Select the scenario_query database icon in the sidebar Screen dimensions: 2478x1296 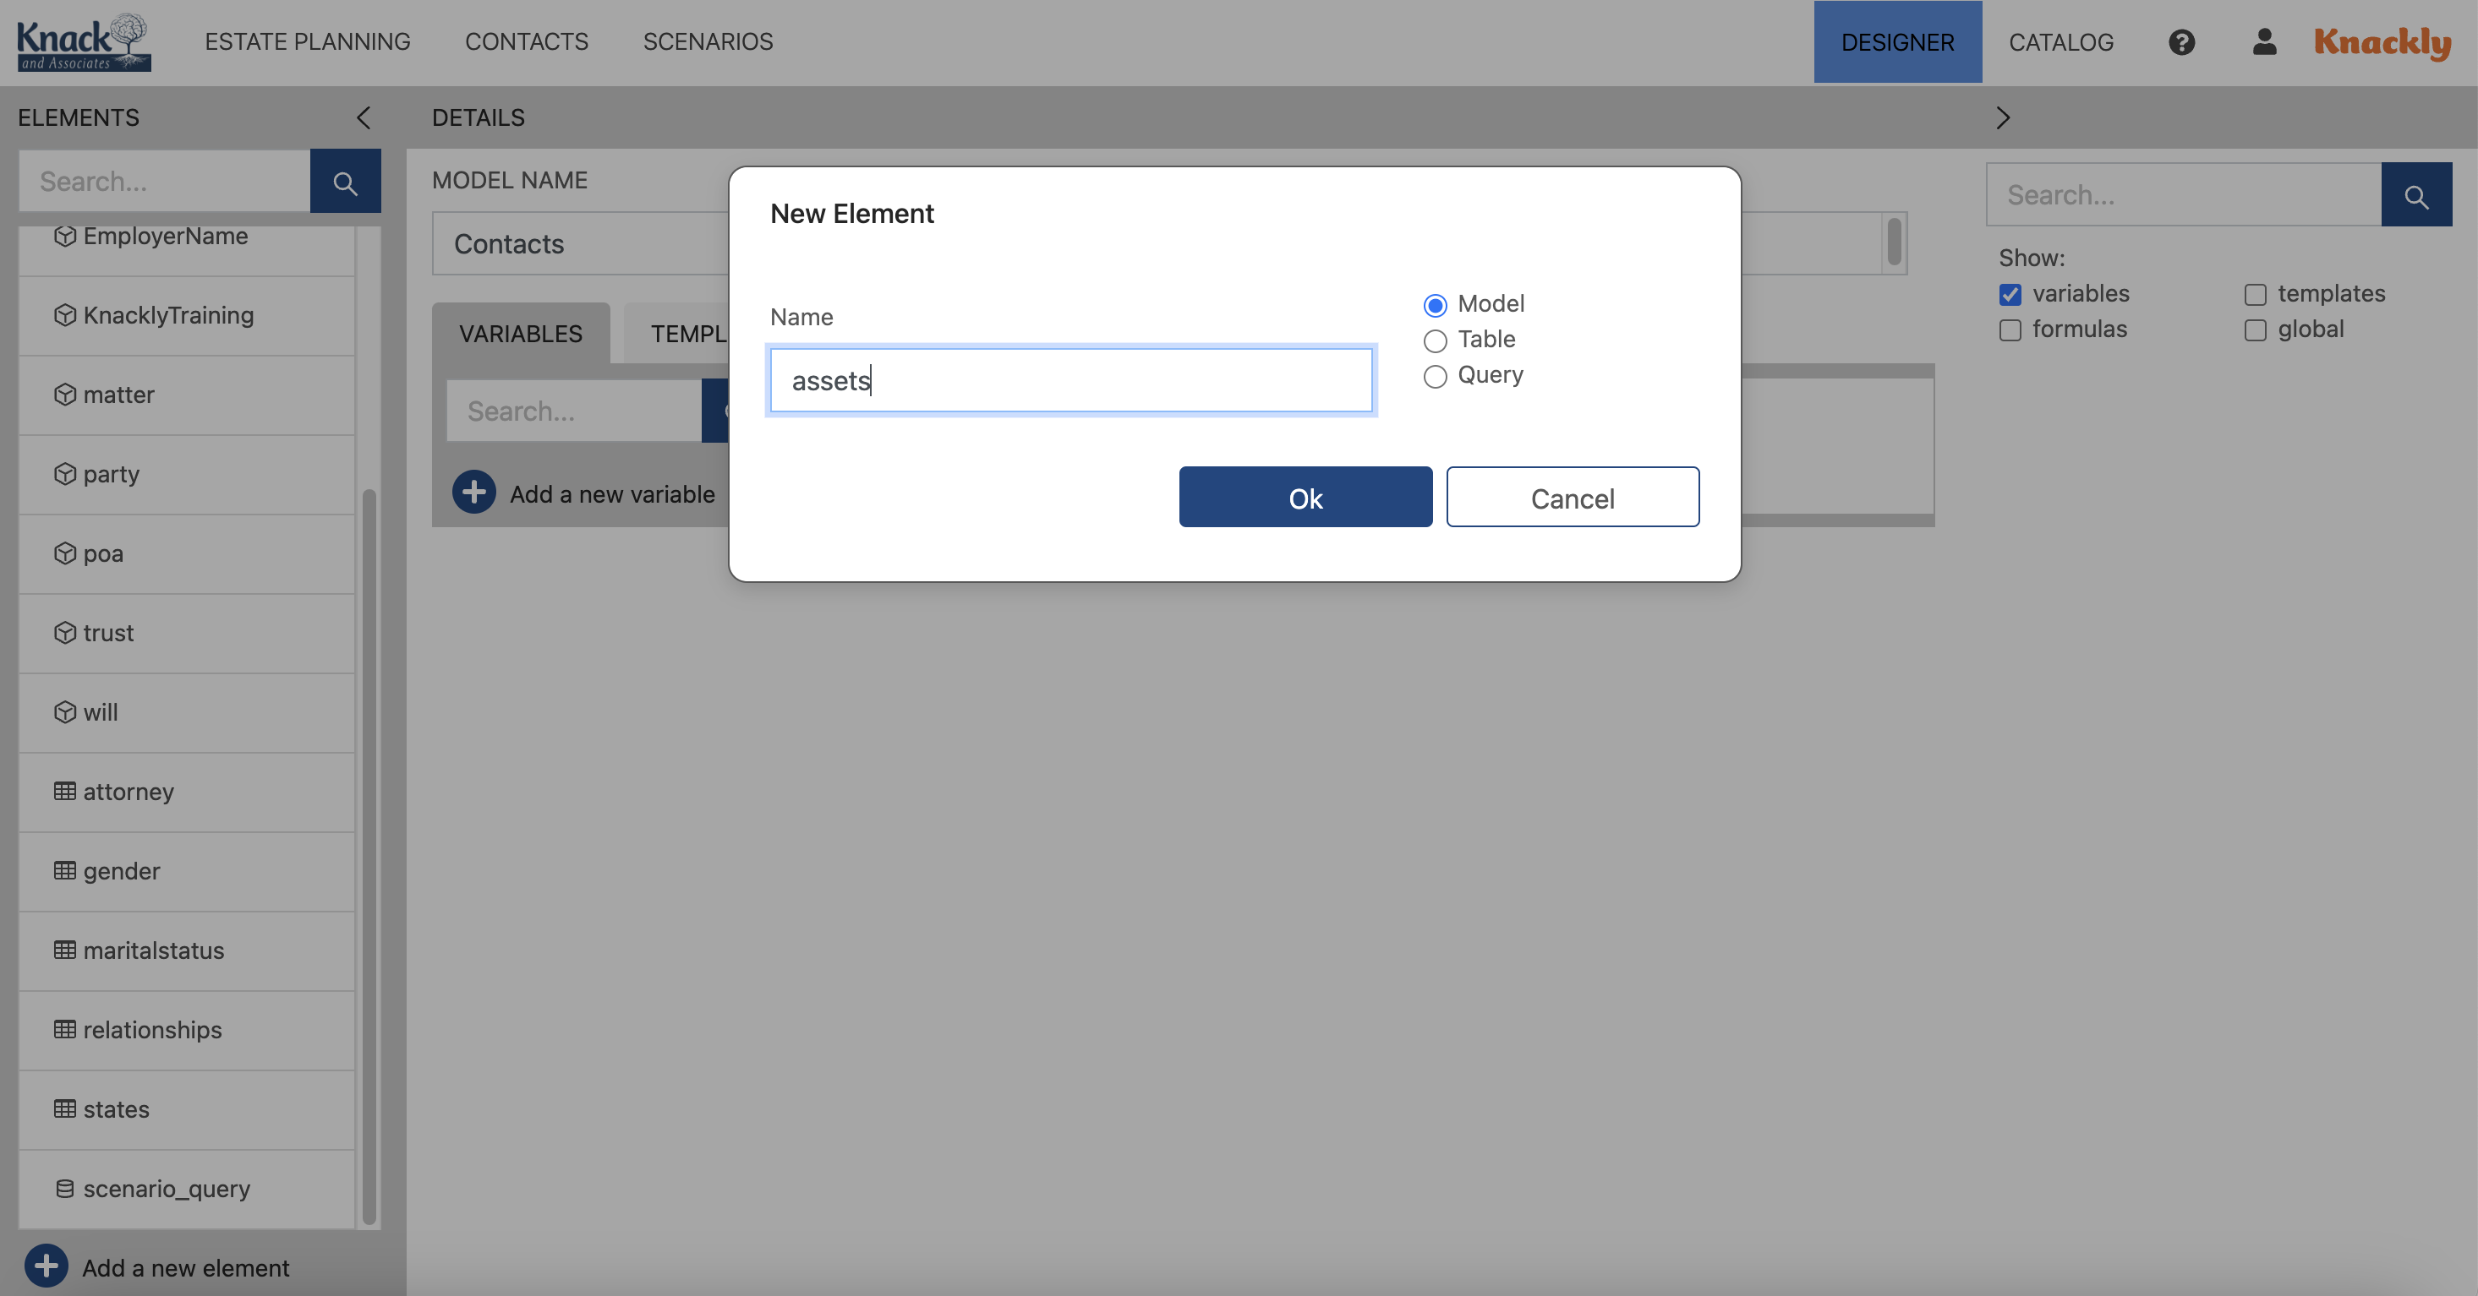(x=63, y=1189)
